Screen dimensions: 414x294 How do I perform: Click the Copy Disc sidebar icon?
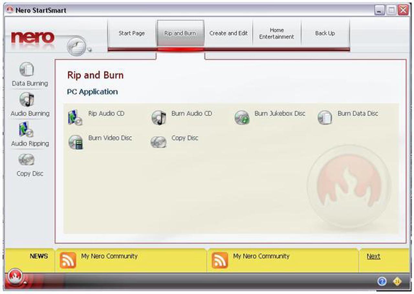click(27, 159)
